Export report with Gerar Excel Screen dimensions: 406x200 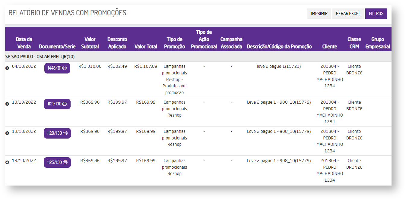tap(348, 14)
